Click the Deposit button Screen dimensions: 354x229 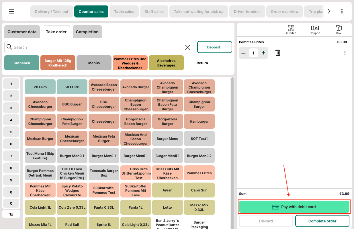pos(214,47)
